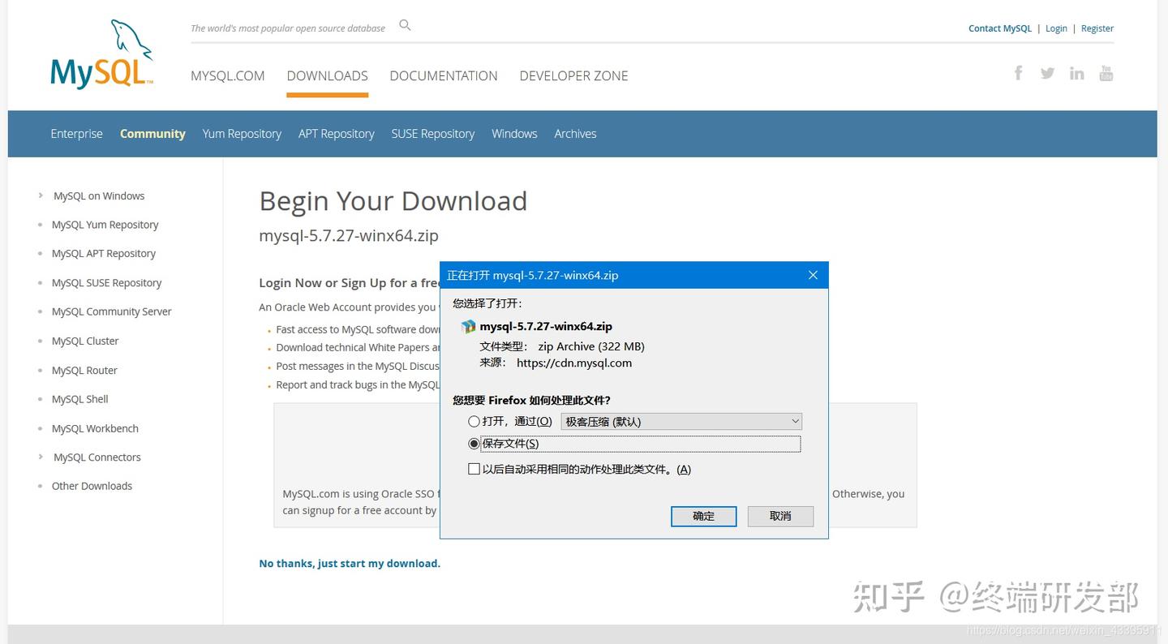Image resolution: width=1168 pixels, height=644 pixels.
Task: Open MySQL's YouTube icon
Action: pyautogui.click(x=1106, y=73)
